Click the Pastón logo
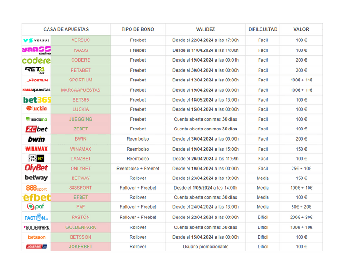The height and width of the screenshot is (275, 358). point(36,217)
